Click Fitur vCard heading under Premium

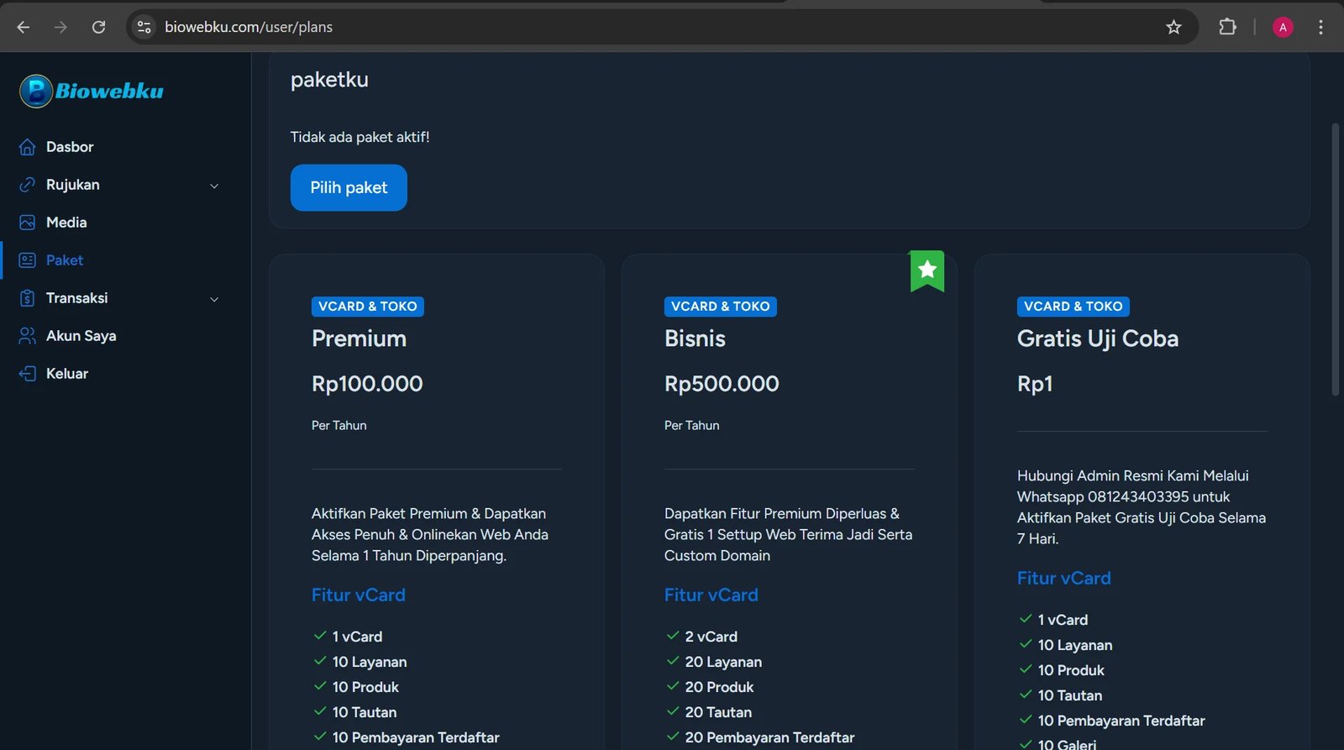point(359,595)
